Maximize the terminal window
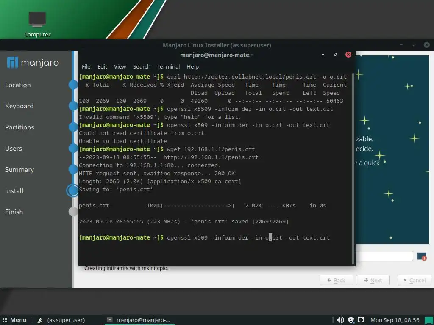434x325 pixels. (x=336, y=55)
